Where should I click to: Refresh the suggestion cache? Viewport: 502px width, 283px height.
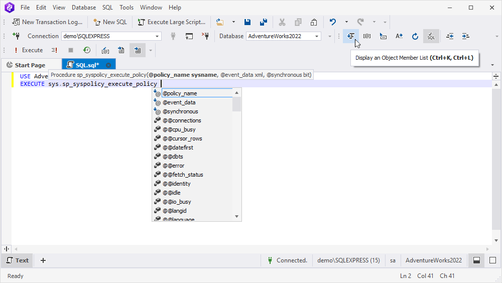click(x=415, y=36)
